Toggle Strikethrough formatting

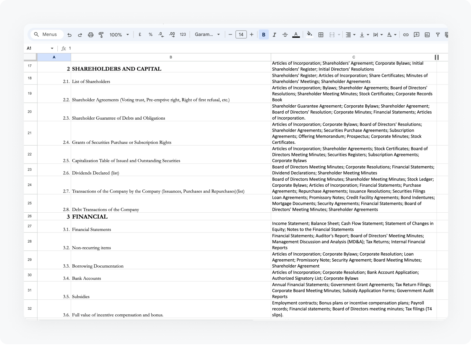click(285, 35)
